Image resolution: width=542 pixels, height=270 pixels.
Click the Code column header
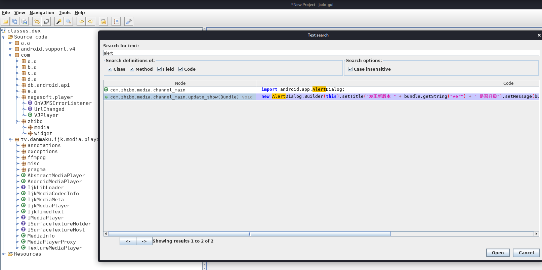point(398,83)
